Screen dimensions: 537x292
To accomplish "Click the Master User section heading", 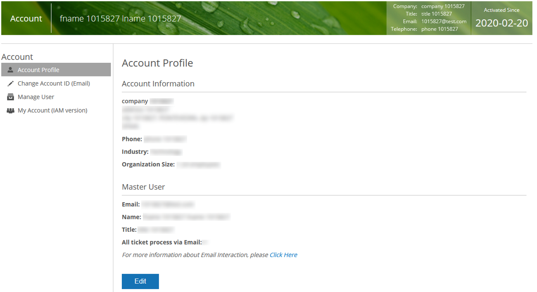I will [x=143, y=187].
